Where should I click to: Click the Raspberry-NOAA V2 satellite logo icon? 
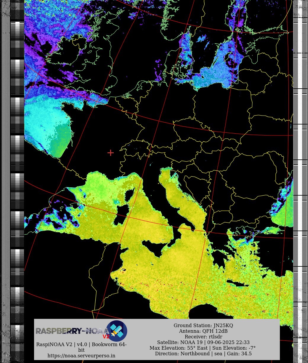coord(117,331)
